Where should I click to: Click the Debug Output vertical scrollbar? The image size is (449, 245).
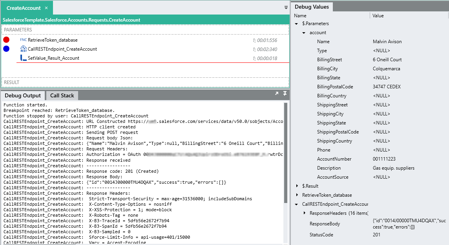coord(285,153)
